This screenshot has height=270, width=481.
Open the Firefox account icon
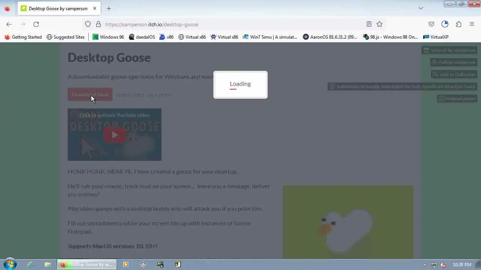(x=445, y=24)
